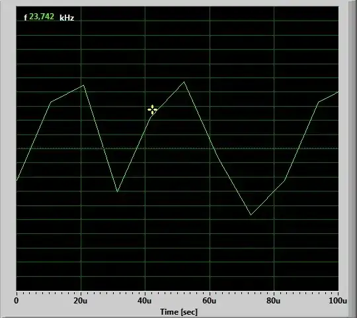Click the 80u time axis label
The image size is (357, 318).
pos(274,301)
